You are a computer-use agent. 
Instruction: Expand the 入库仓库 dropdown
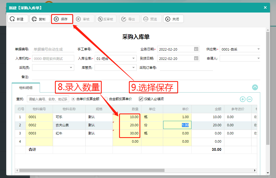click(134, 58)
